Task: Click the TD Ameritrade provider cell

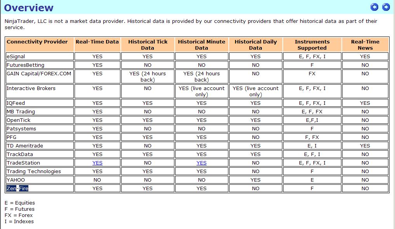Action: click(40, 146)
